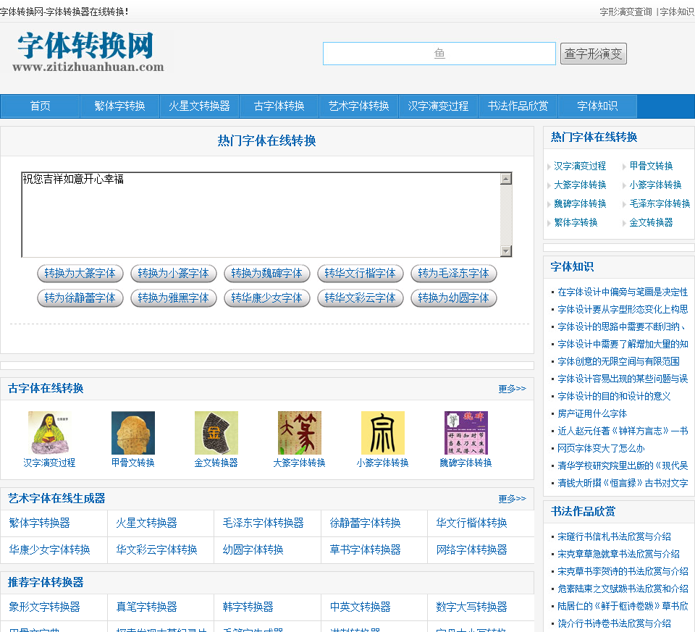Open the 书法作品欣赏 navigation tab
Image resolution: width=695 pixels, height=632 pixels.
[x=518, y=106]
